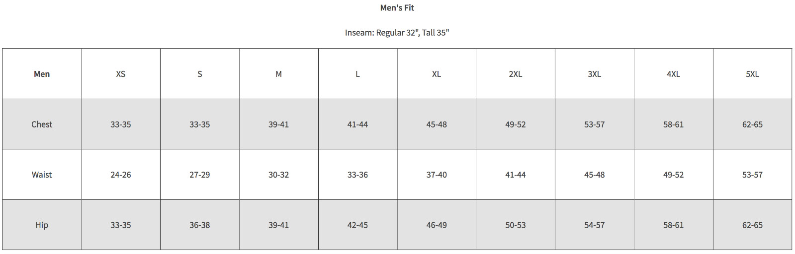This screenshot has height=254, width=795.
Task: Click the Men's Fit heading
Action: [397, 8]
